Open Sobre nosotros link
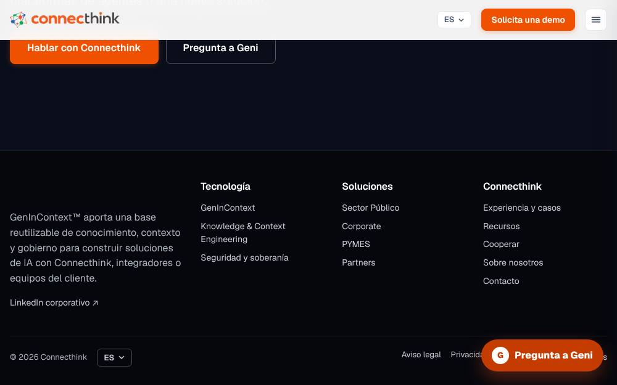617x385 pixels. 513,262
